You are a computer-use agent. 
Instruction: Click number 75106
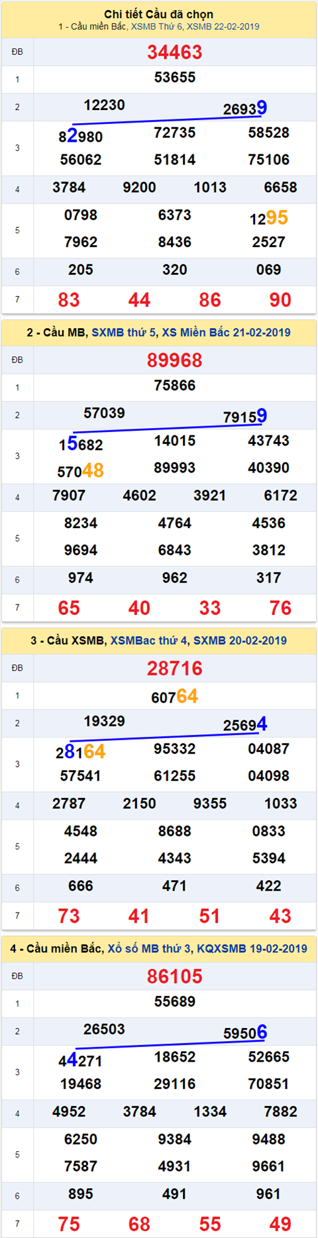click(x=269, y=160)
